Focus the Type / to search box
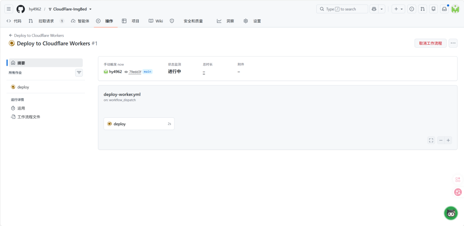The image size is (464, 226). (x=342, y=9)
